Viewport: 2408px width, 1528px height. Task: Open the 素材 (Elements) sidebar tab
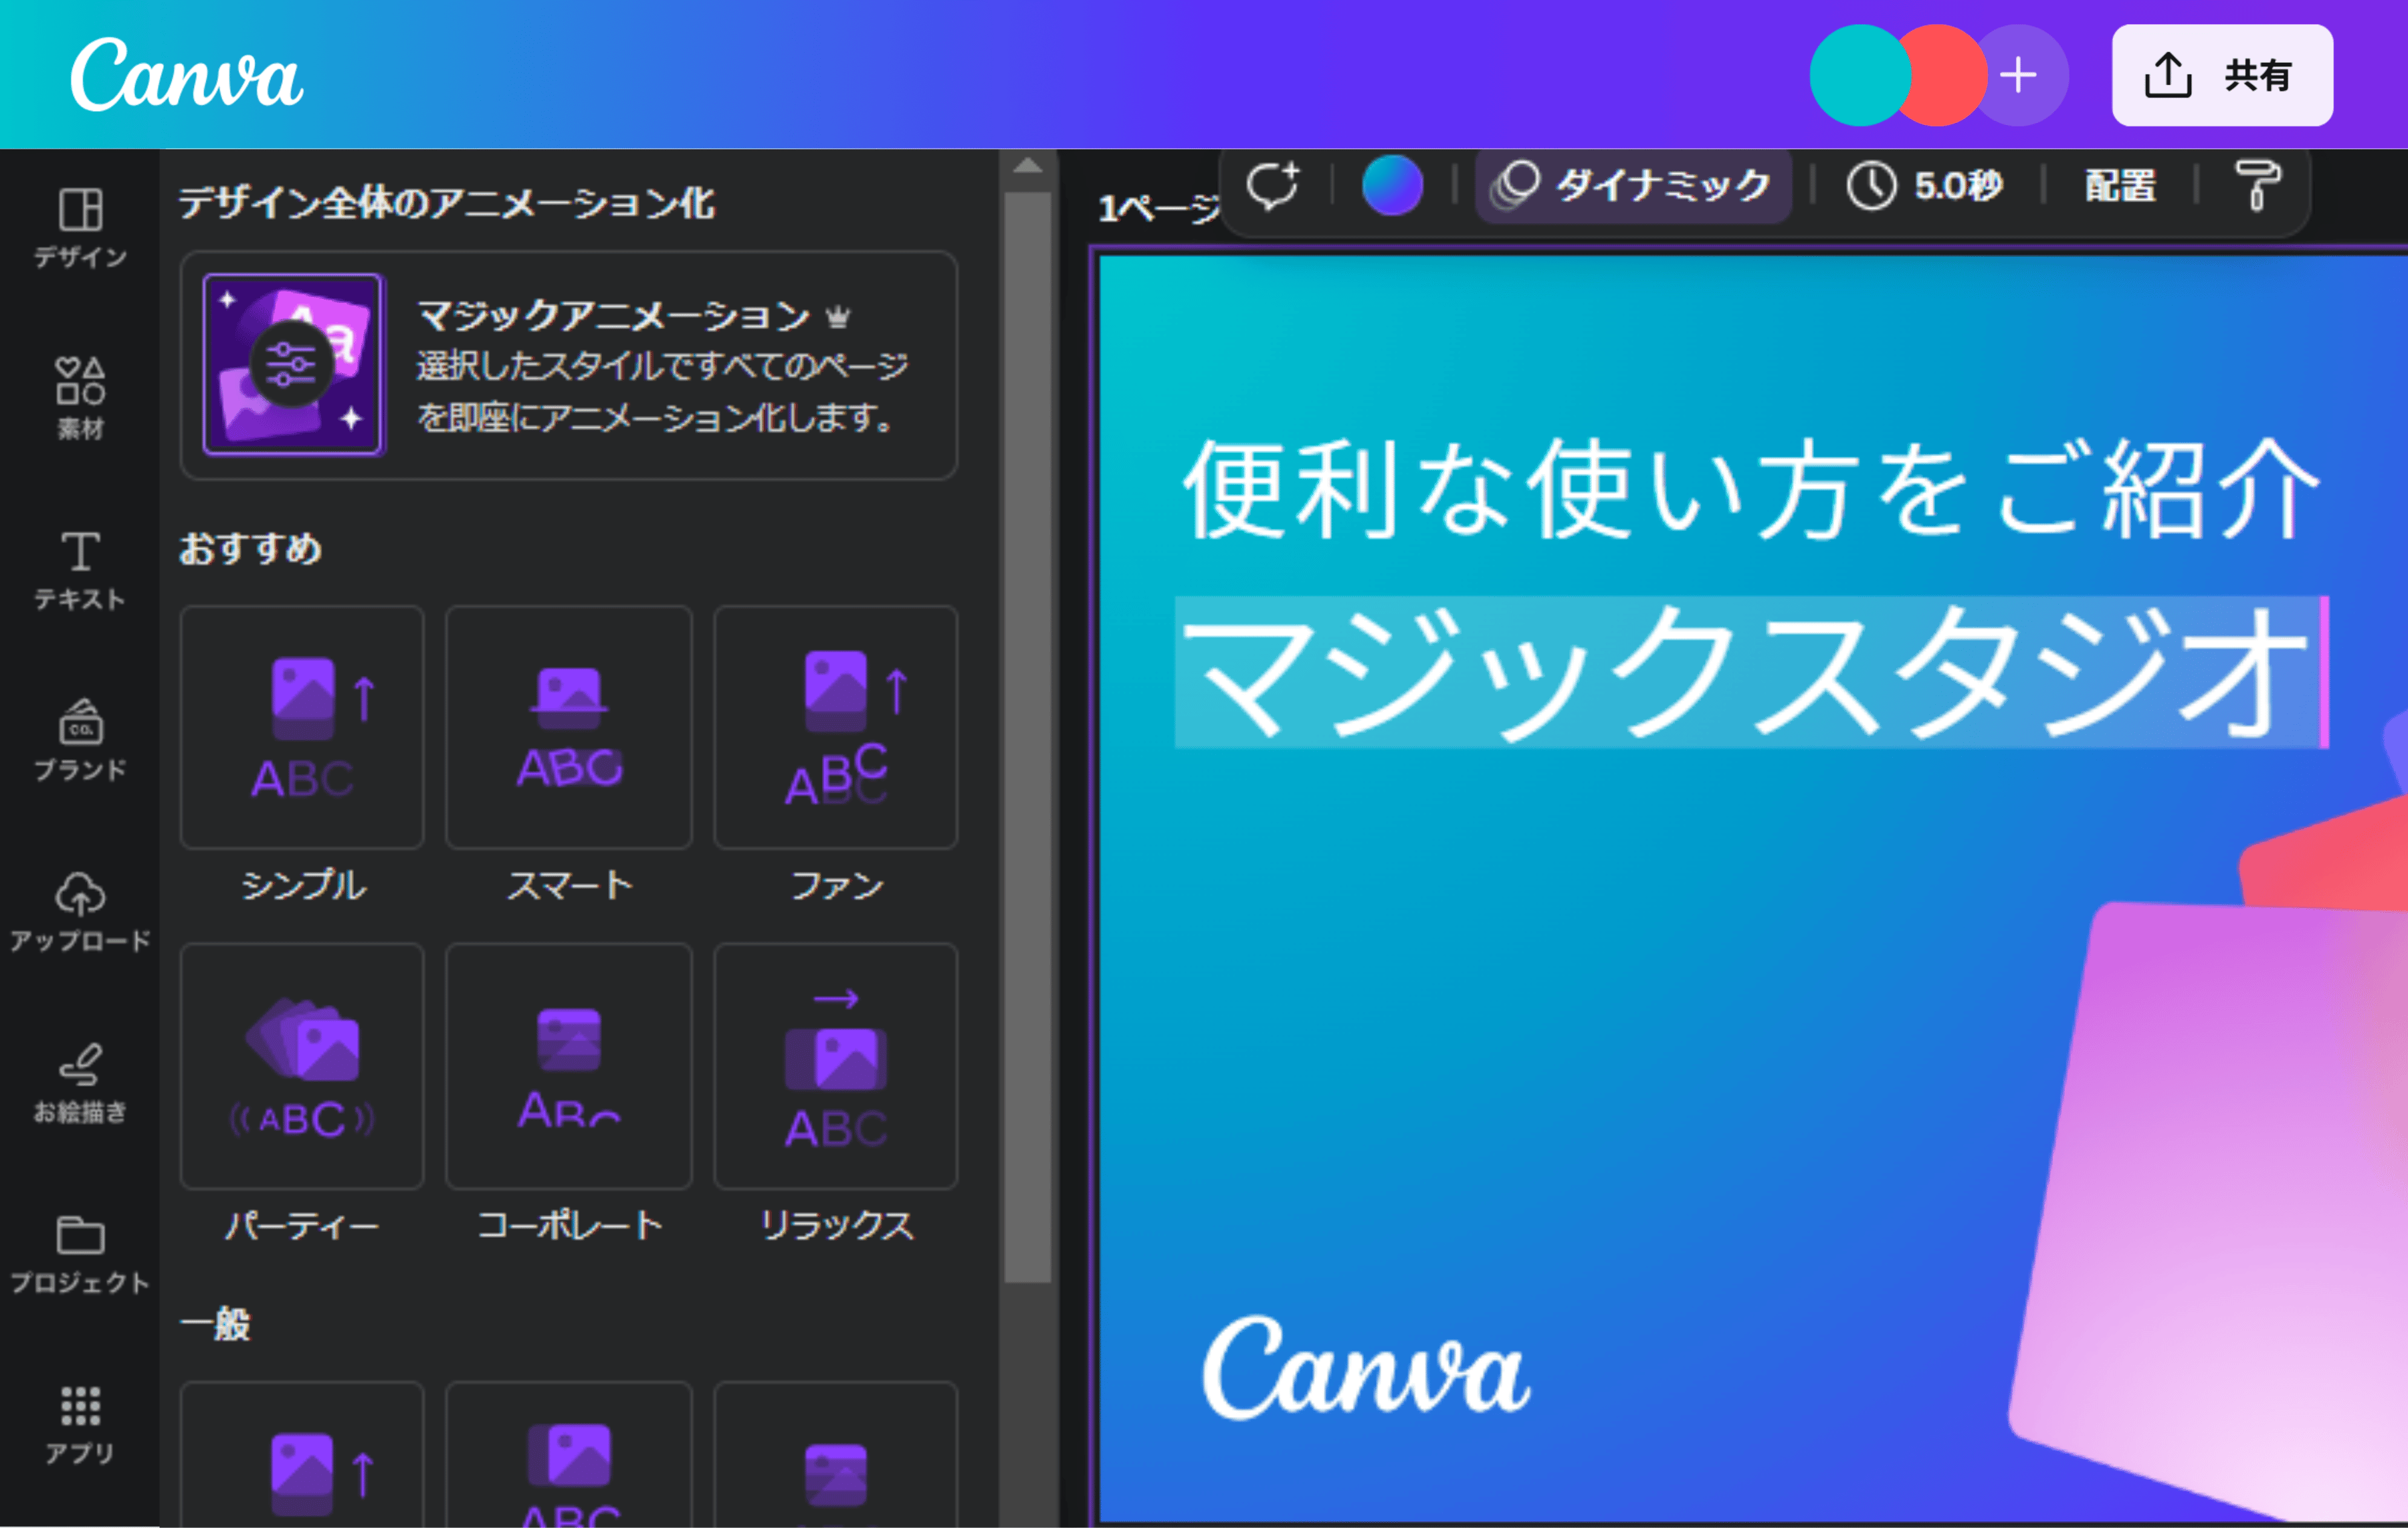[80, 399]
